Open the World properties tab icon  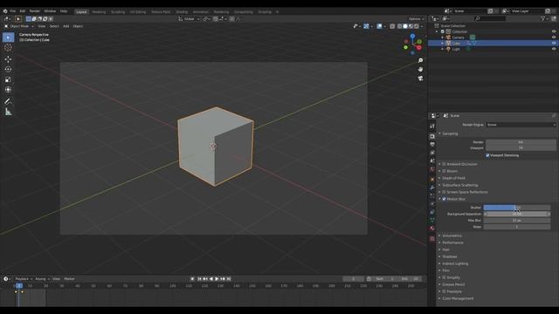[x=432, y=169]
